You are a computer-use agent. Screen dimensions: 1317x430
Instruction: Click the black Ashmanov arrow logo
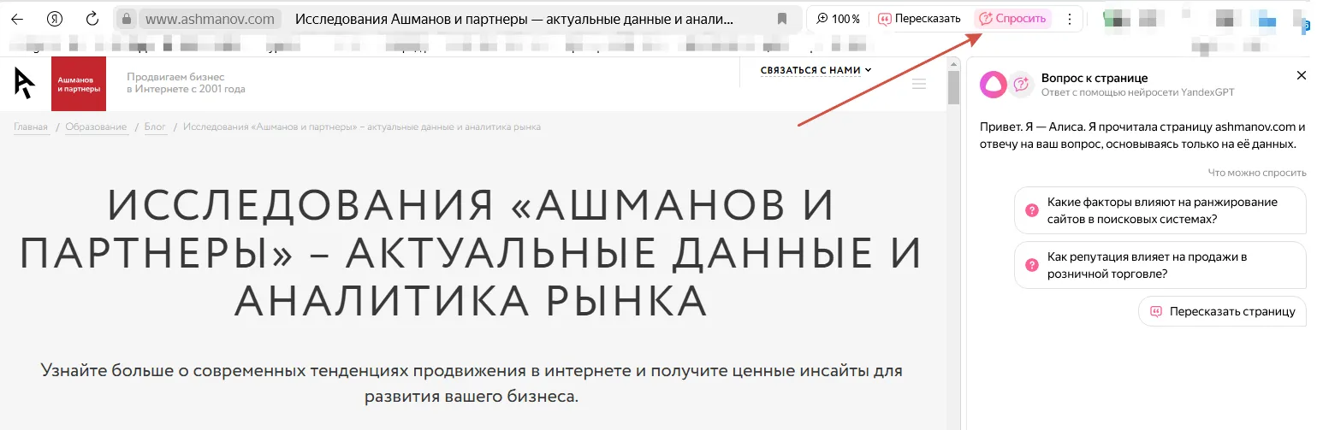click(25, 83)
